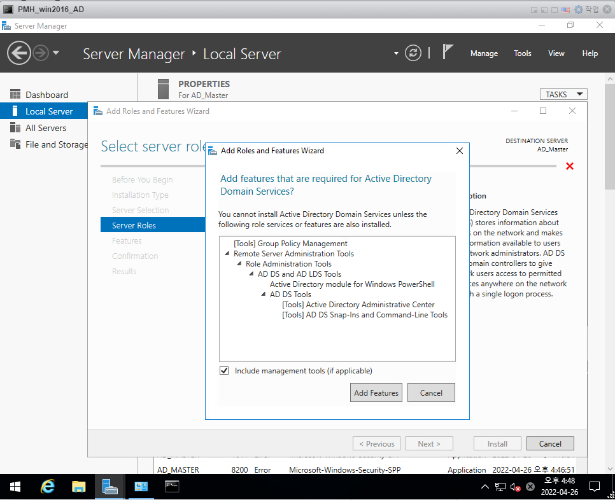
Task: Switch to Server Manager taskbar icon
Action: pyautogui.click(x=110, y=487)
